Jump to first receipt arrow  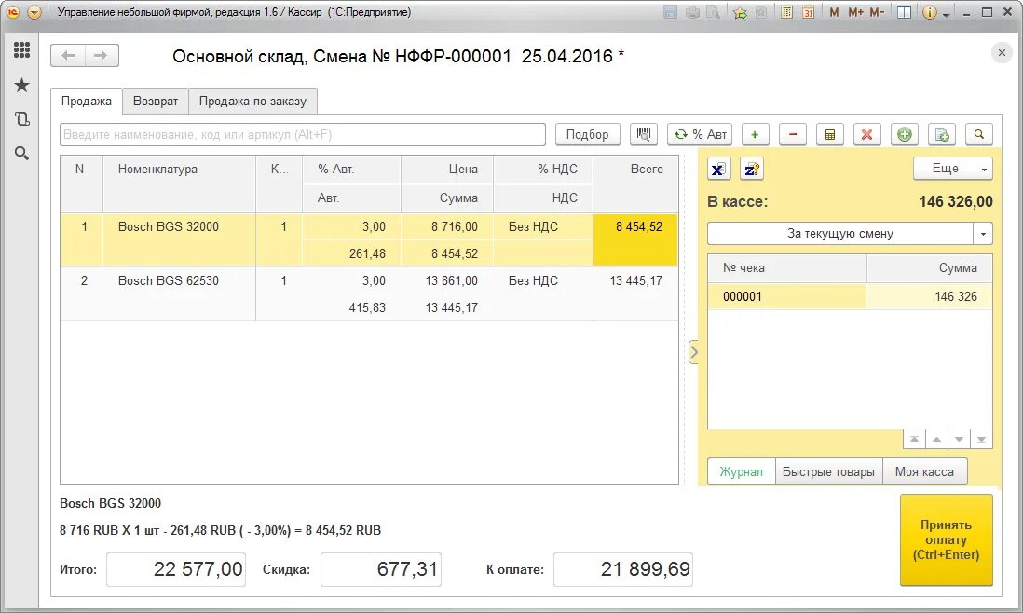coord(914,440)
